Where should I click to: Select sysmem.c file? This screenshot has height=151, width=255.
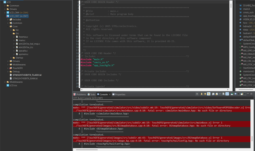[x=23, y=54]
